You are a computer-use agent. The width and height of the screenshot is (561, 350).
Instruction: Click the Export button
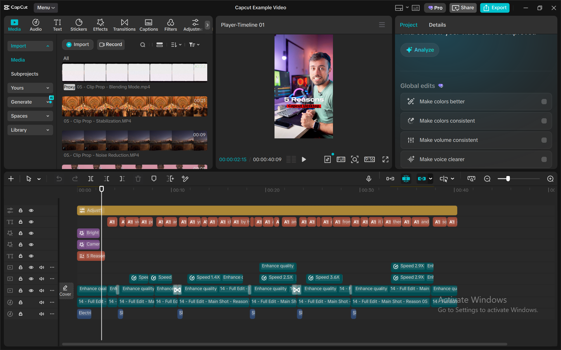(x=495, y=8)
